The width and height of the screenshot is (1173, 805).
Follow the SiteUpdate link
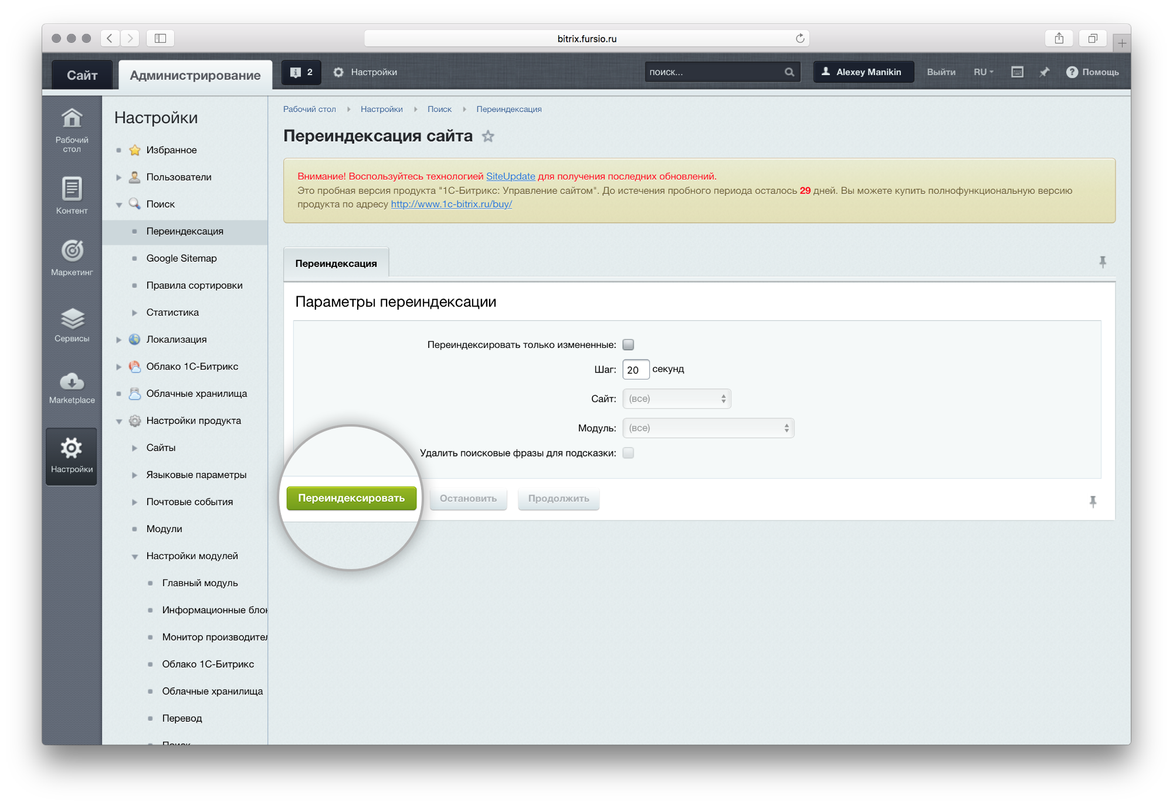coord(510,176)
